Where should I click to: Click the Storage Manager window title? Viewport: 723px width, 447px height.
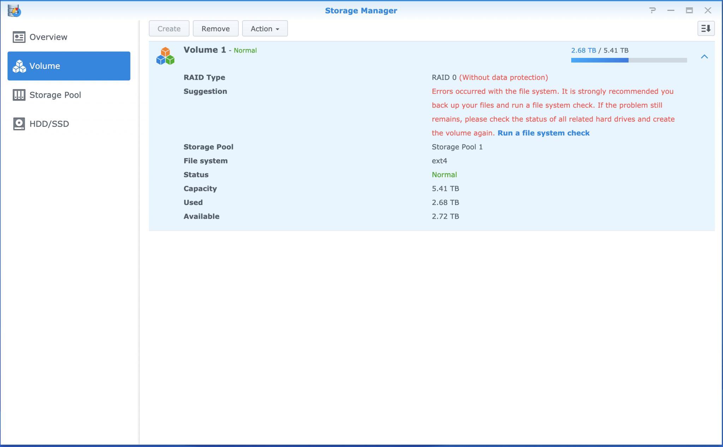point(361,11)
